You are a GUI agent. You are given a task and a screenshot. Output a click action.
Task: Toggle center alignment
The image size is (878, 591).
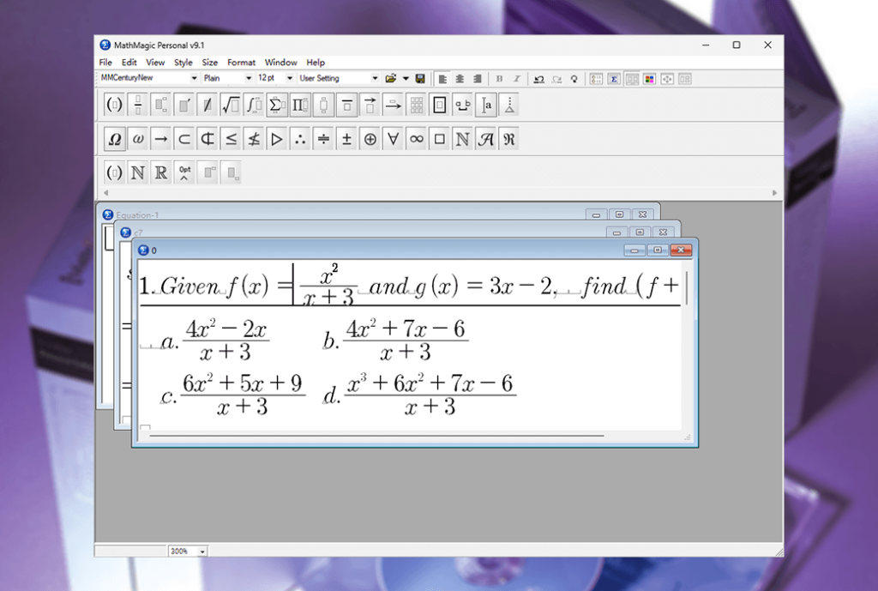click(x=460, y=79)
